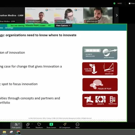Open the Participants panel

(x=16, y=126)
